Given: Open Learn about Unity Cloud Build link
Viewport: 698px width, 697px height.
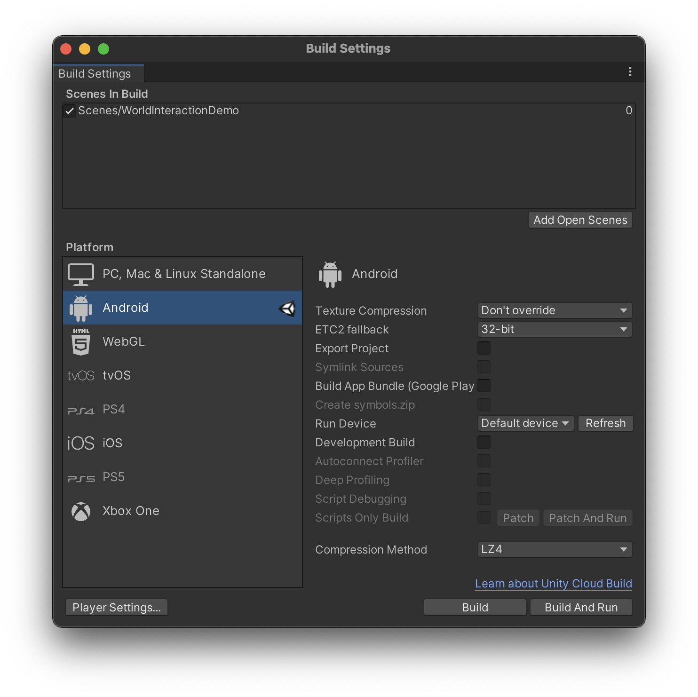Looking at the screenshot, I should tap(554, 584).
